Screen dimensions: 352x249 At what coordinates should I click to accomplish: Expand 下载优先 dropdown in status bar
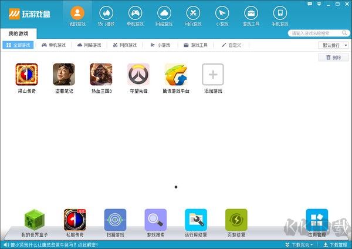pyautogui.click(x=299, y=245)
